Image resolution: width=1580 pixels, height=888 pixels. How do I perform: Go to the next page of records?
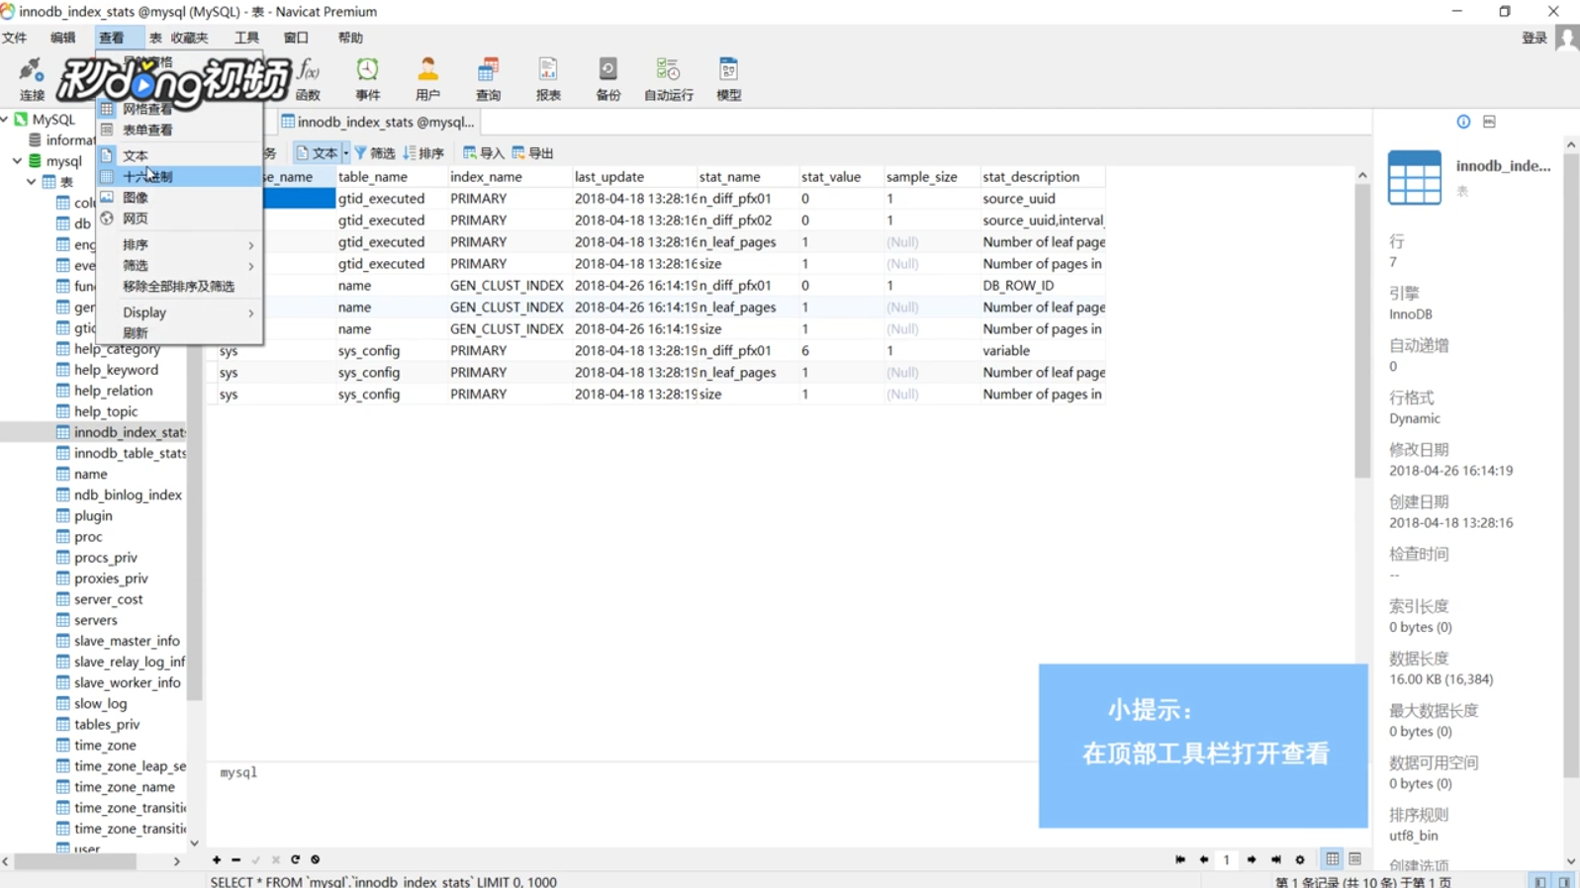1252,859
